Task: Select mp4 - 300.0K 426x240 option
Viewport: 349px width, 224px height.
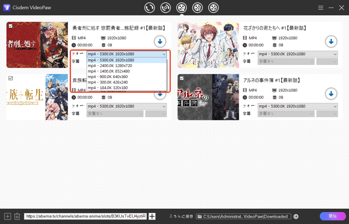Action: coord(127,82)
